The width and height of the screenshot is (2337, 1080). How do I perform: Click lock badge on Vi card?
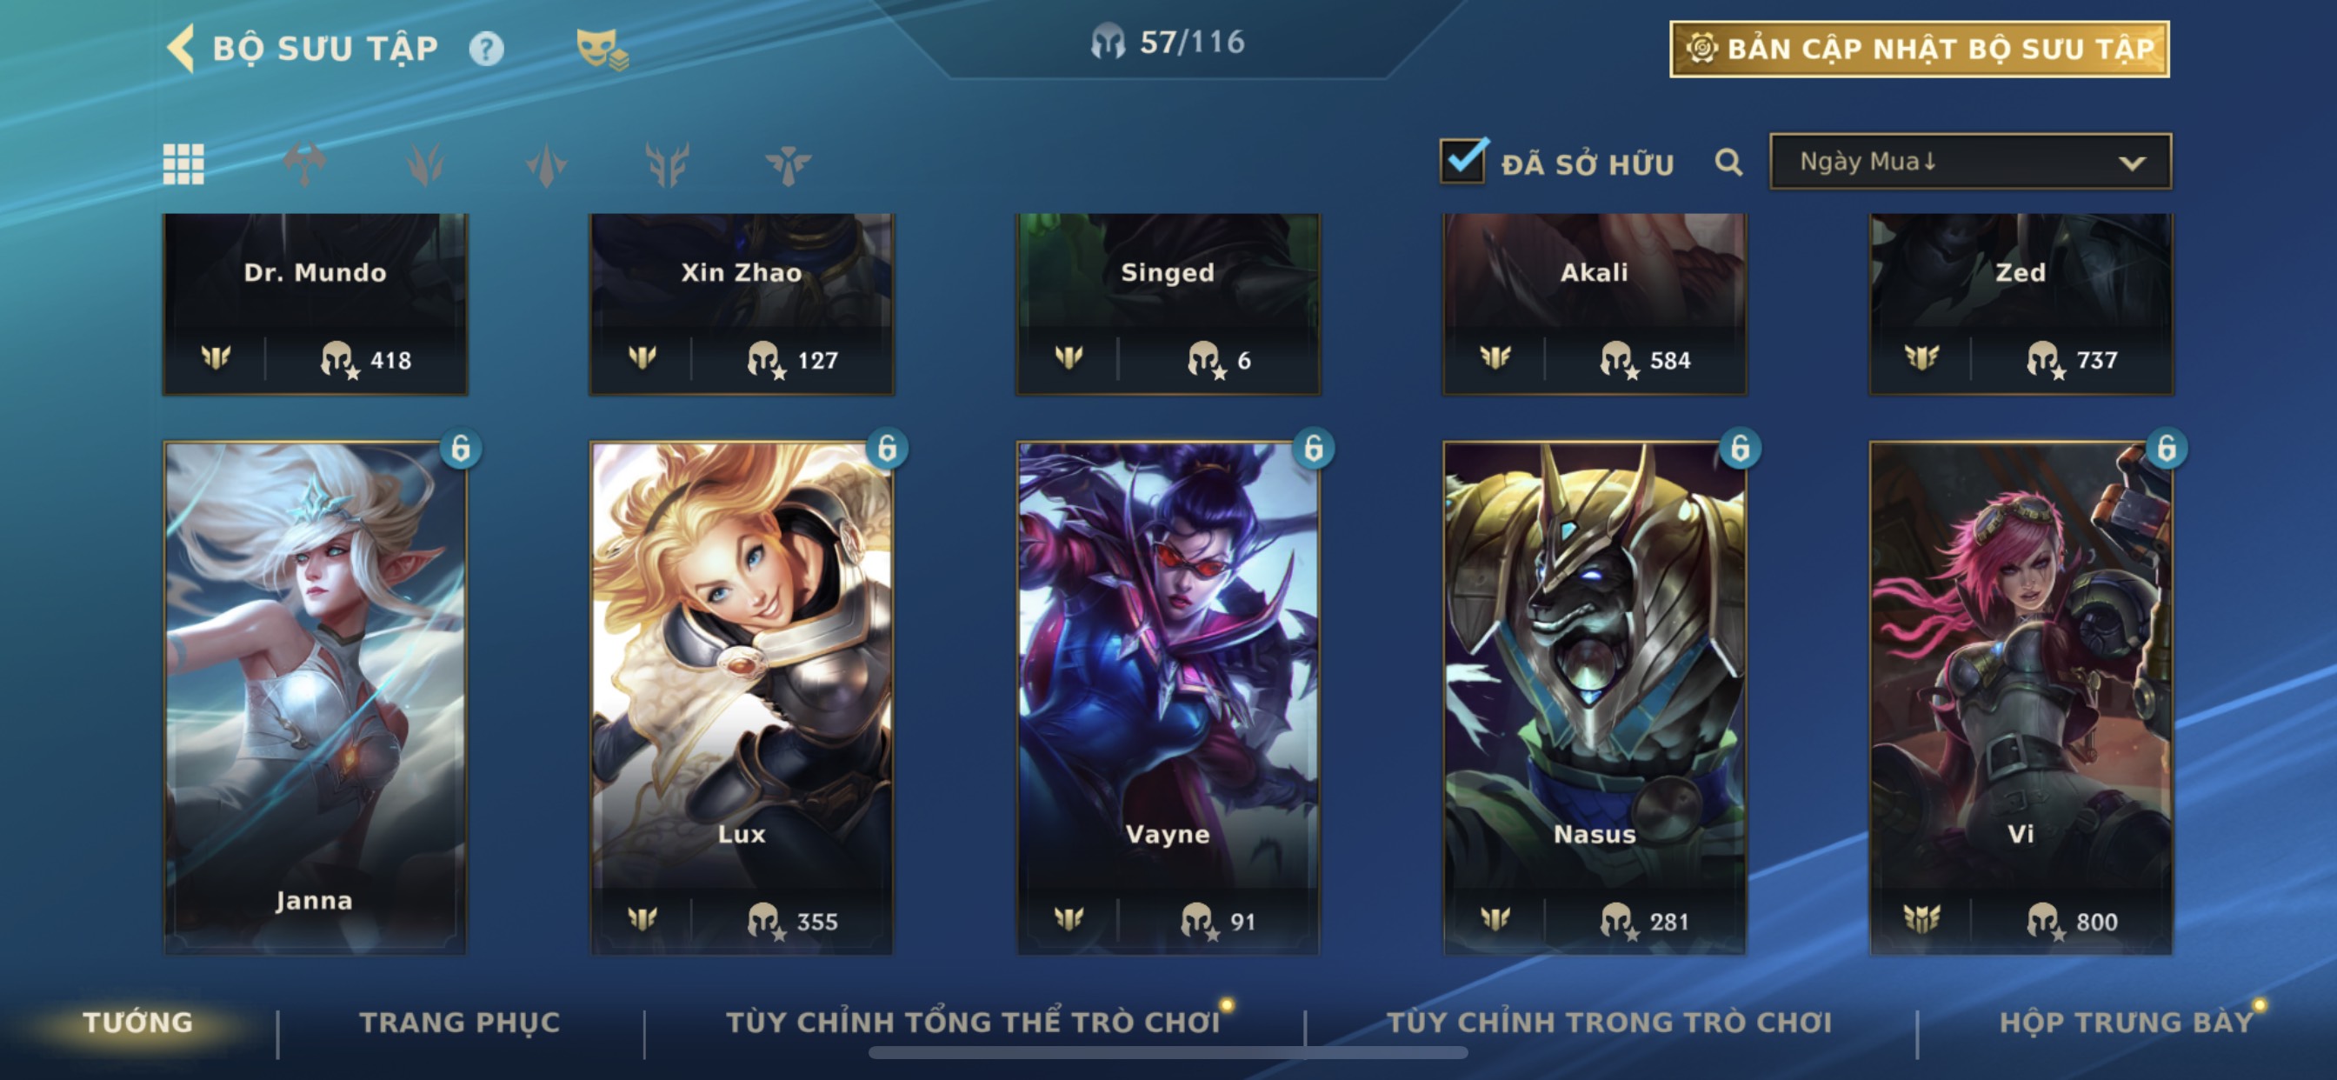click(2167, 449)
